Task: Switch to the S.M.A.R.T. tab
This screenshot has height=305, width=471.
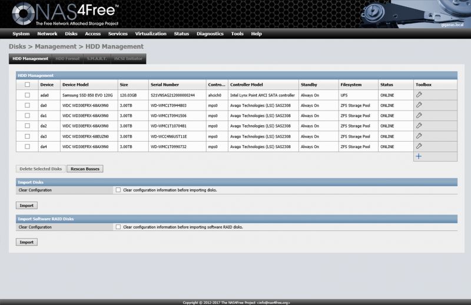Action: (x=97, y=59)
